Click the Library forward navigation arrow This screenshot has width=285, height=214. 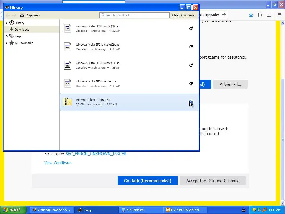coord(14,15)
